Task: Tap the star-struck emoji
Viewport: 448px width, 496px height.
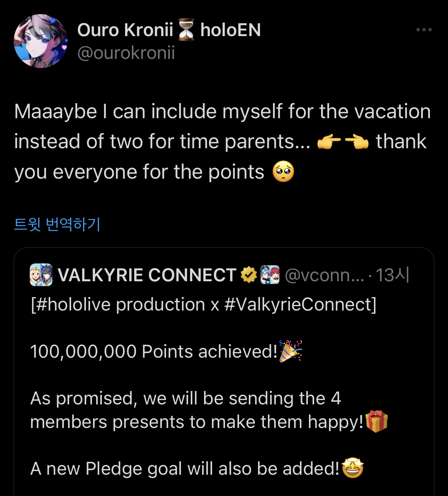Action: [353, 468]
